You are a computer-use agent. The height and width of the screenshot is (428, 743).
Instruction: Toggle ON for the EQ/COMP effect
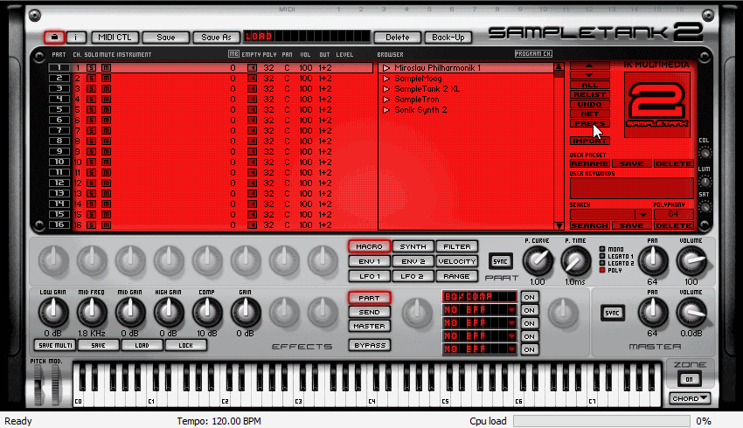(530, 297)
